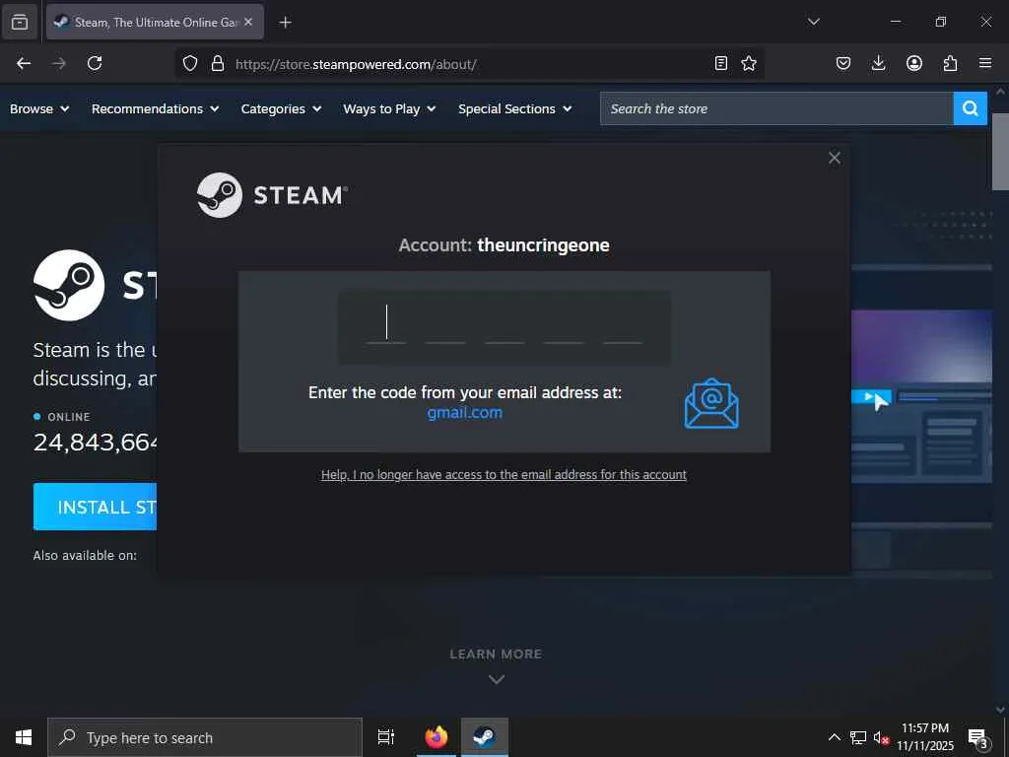Click the account name theuncringeone

tap(543, 245)
